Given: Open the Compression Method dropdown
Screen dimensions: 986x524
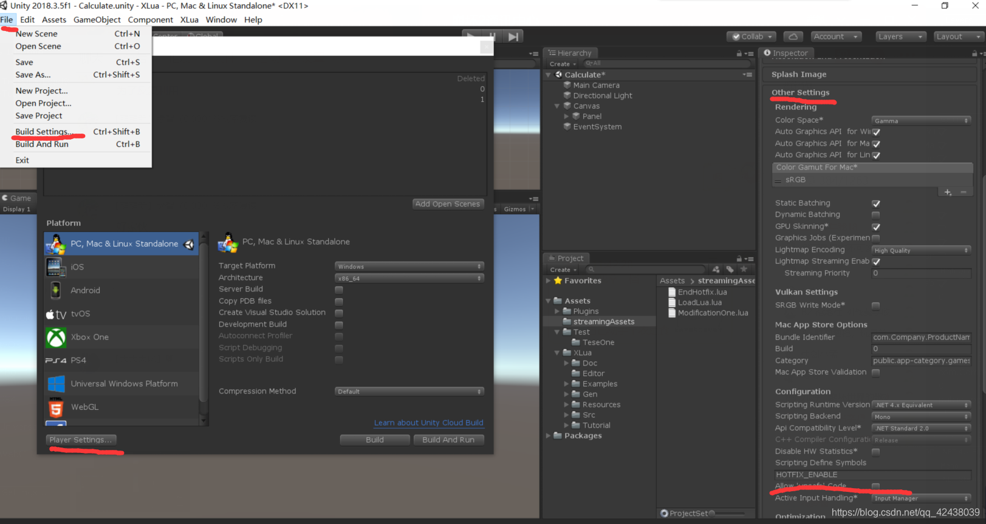Looking at the screenshot, I should point(409,392).
